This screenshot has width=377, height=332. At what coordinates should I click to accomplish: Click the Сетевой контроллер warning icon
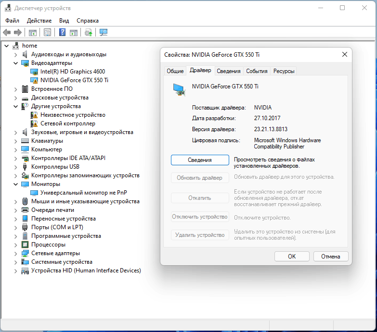34,123
